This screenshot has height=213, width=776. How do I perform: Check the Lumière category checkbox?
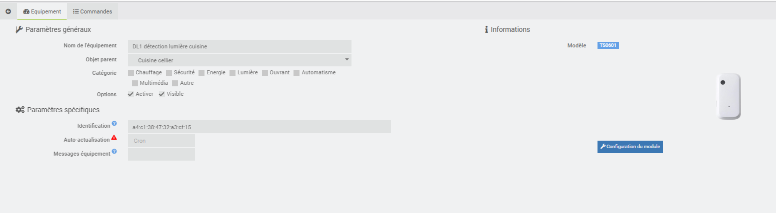point(232,73)
